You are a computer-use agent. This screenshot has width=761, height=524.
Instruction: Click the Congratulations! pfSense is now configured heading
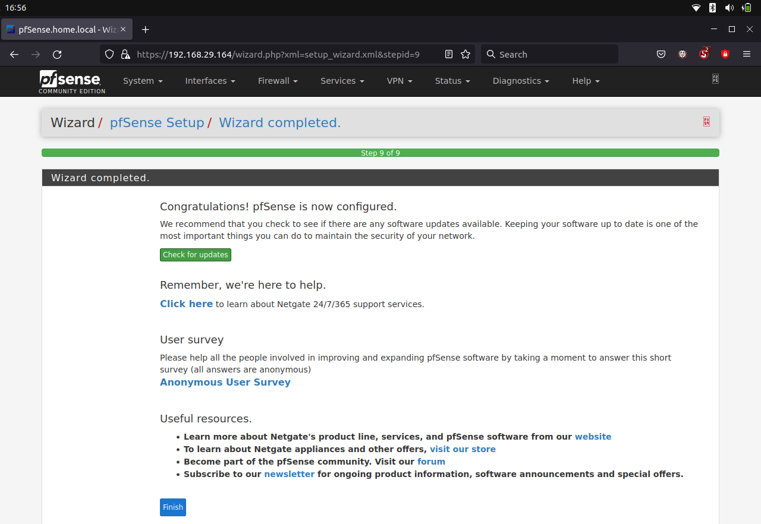pos(278,207)
